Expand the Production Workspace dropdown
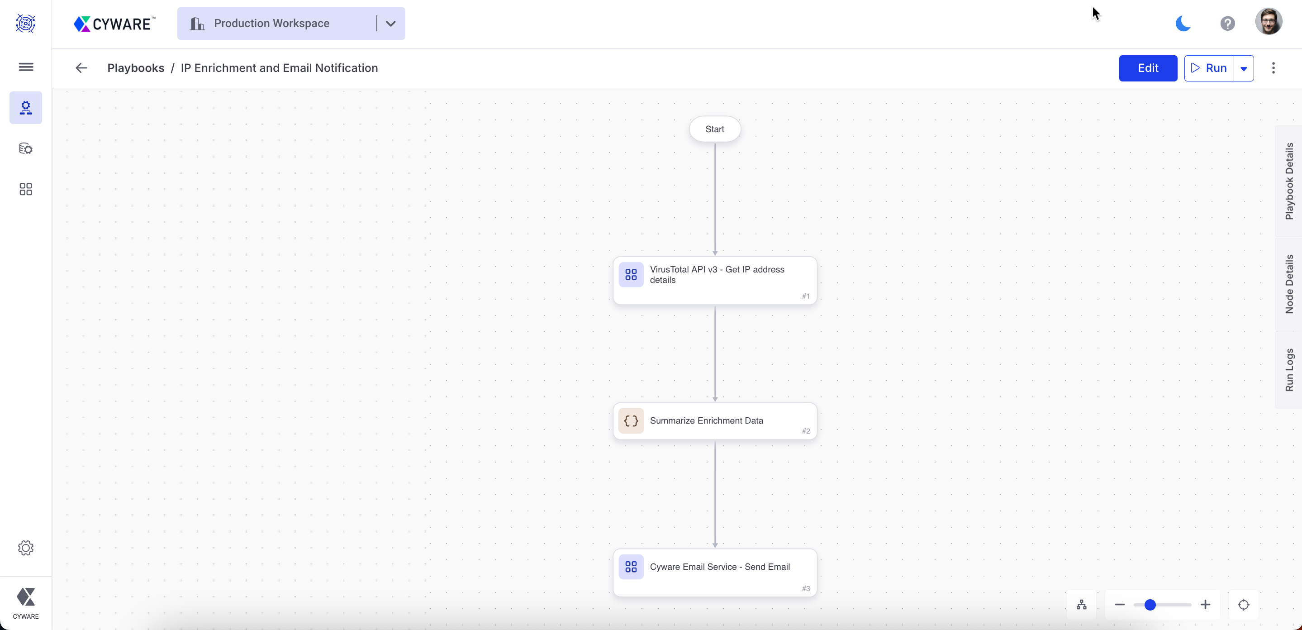 [390, 24]
